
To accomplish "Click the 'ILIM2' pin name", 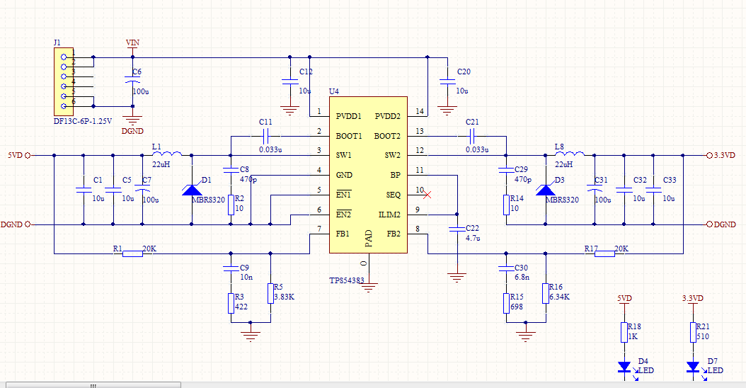I will (390, 215).
